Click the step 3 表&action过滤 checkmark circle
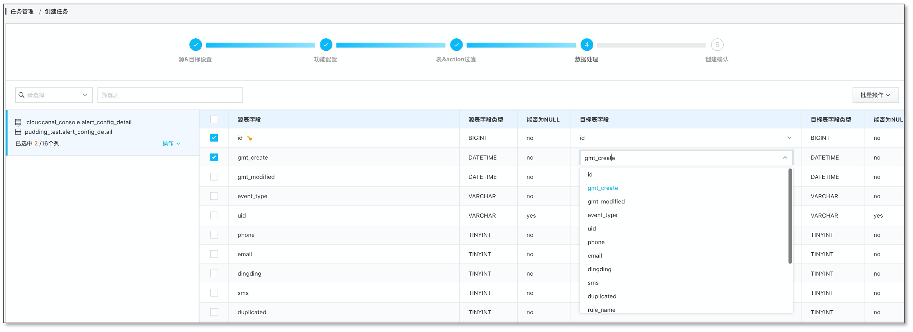 pos(456,45)
